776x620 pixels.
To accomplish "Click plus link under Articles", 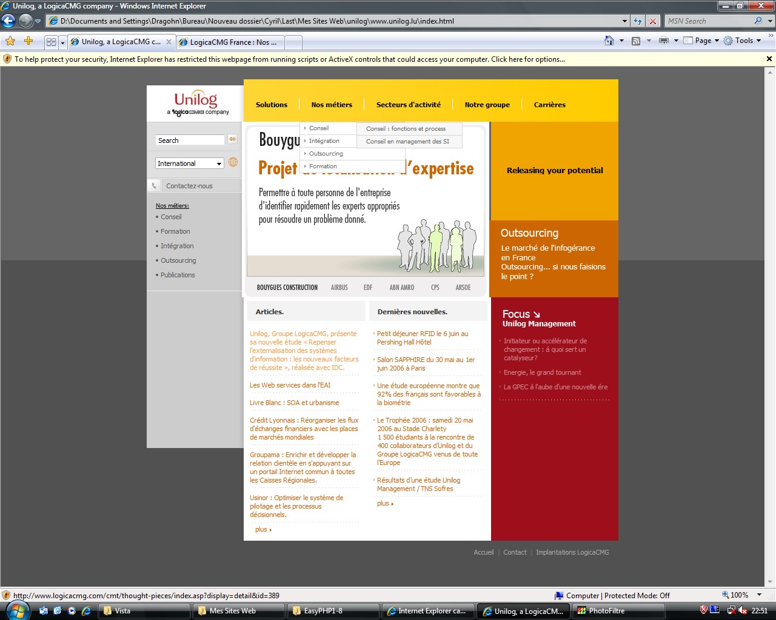I will 263,529.
